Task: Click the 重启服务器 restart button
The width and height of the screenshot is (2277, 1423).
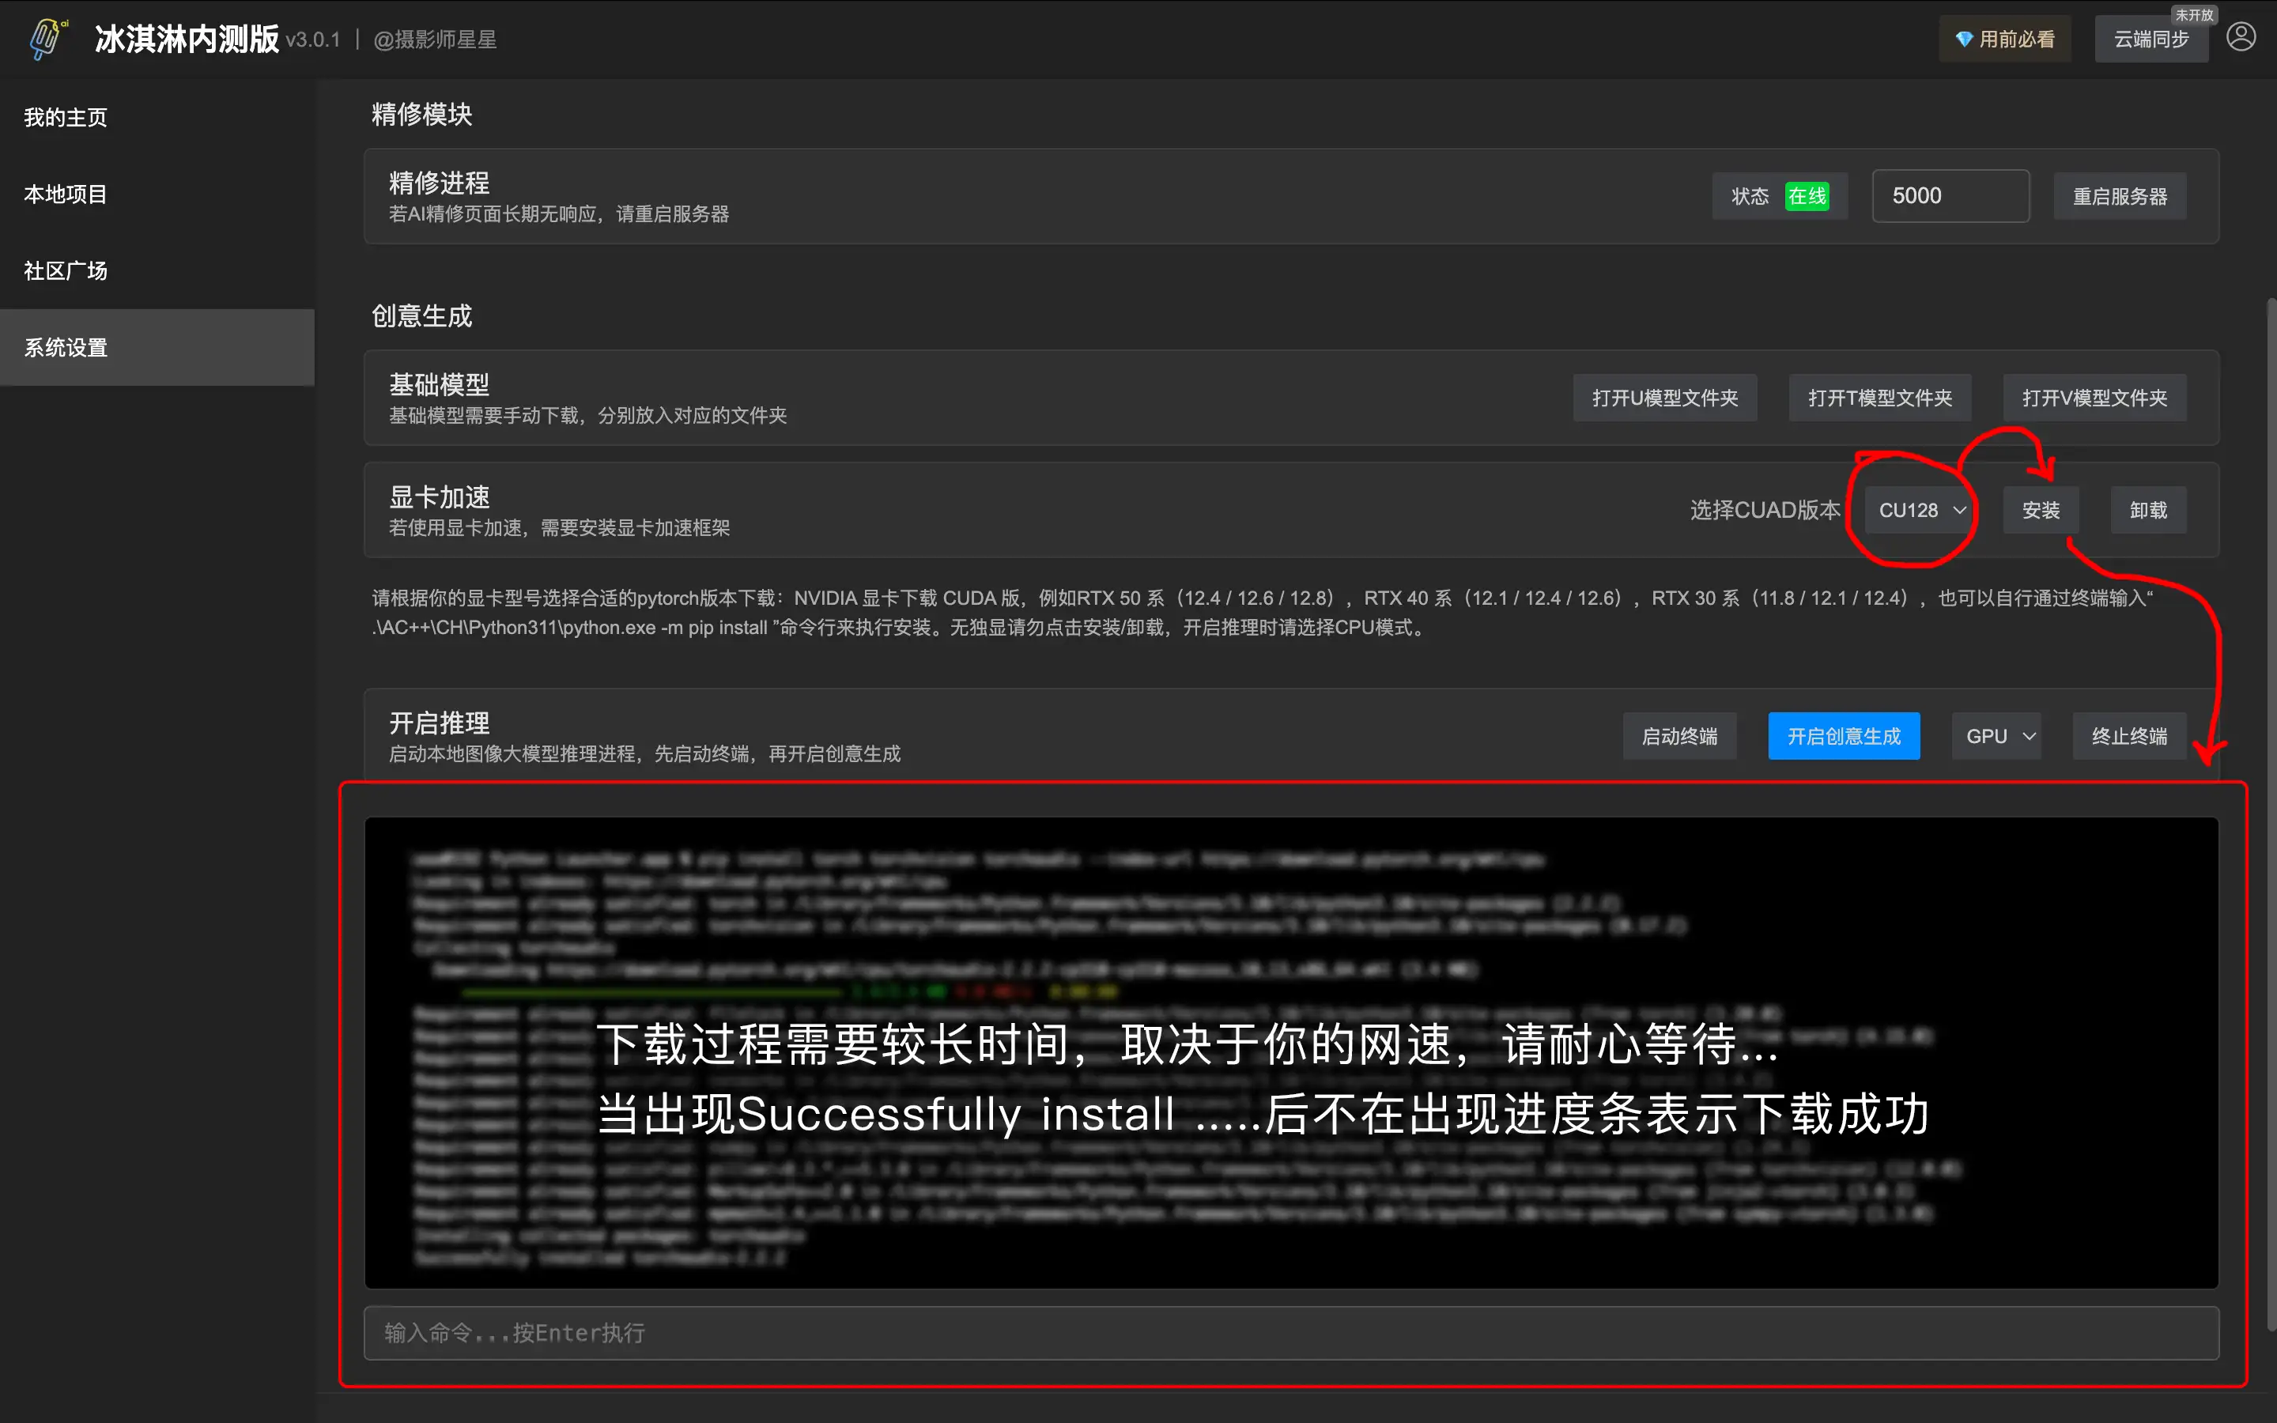Action: tap(2119, 194)
